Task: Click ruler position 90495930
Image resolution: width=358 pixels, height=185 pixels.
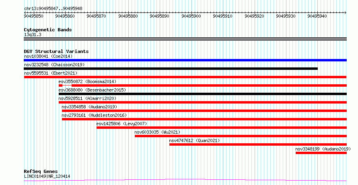Action: click(286, 16)
